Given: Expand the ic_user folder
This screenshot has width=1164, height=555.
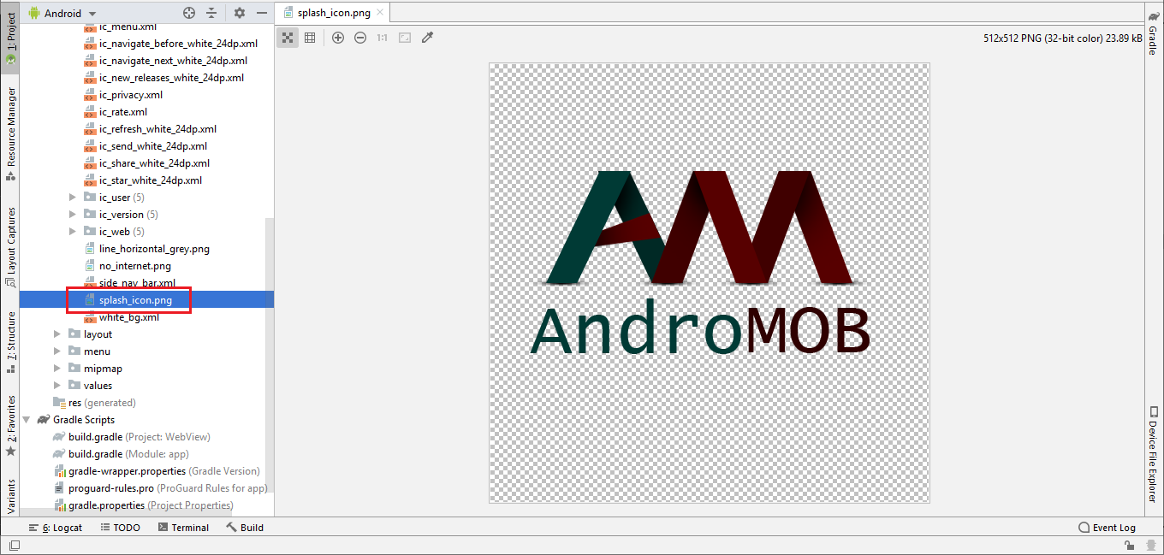Looking at the screenshot, I should pos(74,198).
